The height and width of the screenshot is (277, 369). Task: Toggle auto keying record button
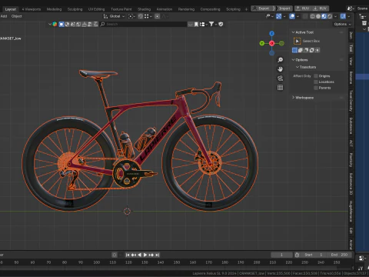pyautogui.click(x=115, y=255)
